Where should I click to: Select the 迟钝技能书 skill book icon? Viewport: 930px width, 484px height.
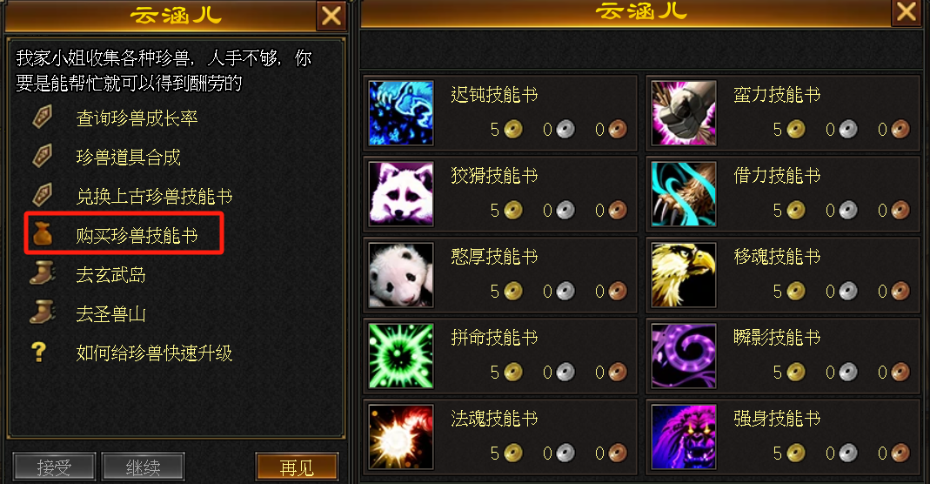click(x=401, y=113)
